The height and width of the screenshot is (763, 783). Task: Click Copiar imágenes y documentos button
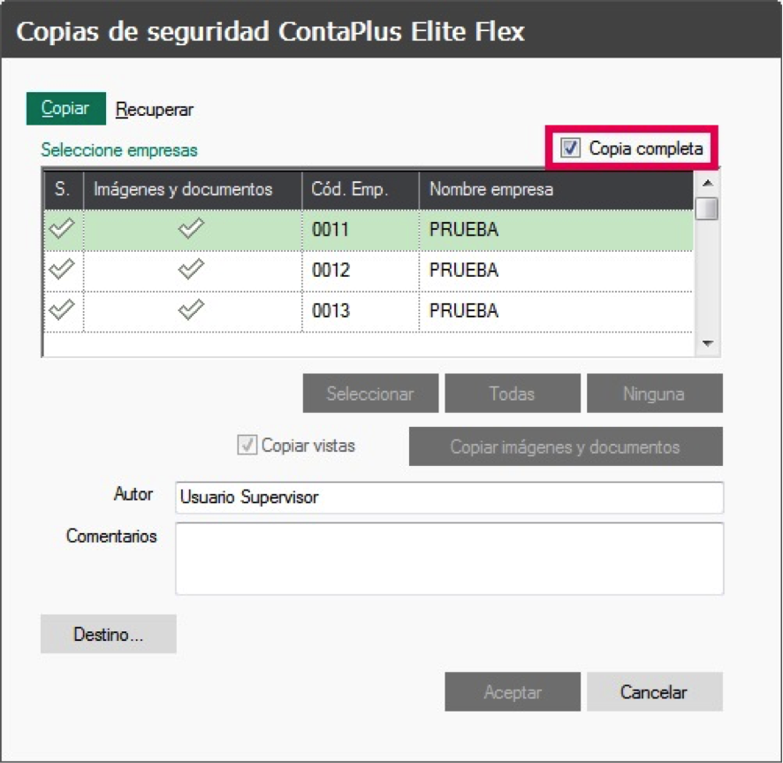[566, 446]
